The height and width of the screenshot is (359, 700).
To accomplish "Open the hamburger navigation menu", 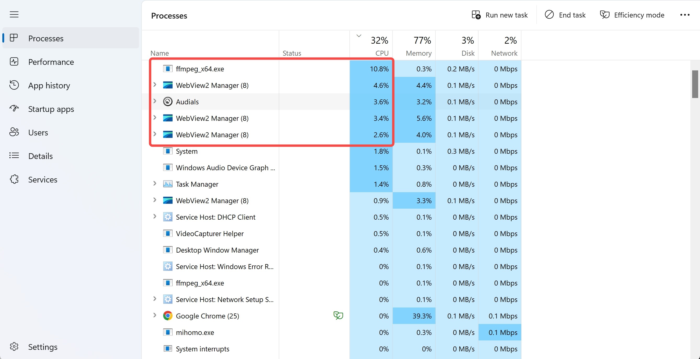I will coord(14,14).
